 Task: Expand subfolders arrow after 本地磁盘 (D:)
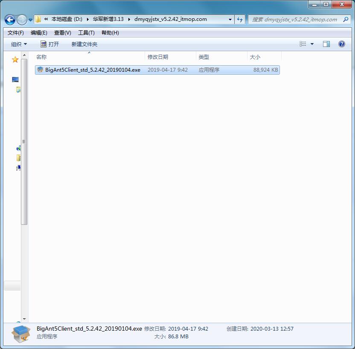pyautogui.click(x=87, y=19)
